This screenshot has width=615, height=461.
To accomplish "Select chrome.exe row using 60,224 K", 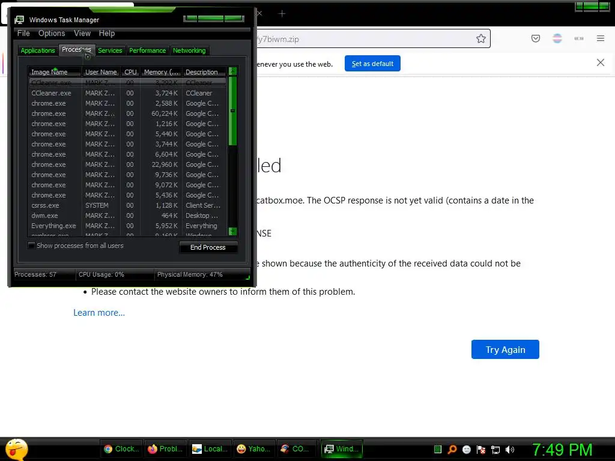I will (x=127, y=113).
